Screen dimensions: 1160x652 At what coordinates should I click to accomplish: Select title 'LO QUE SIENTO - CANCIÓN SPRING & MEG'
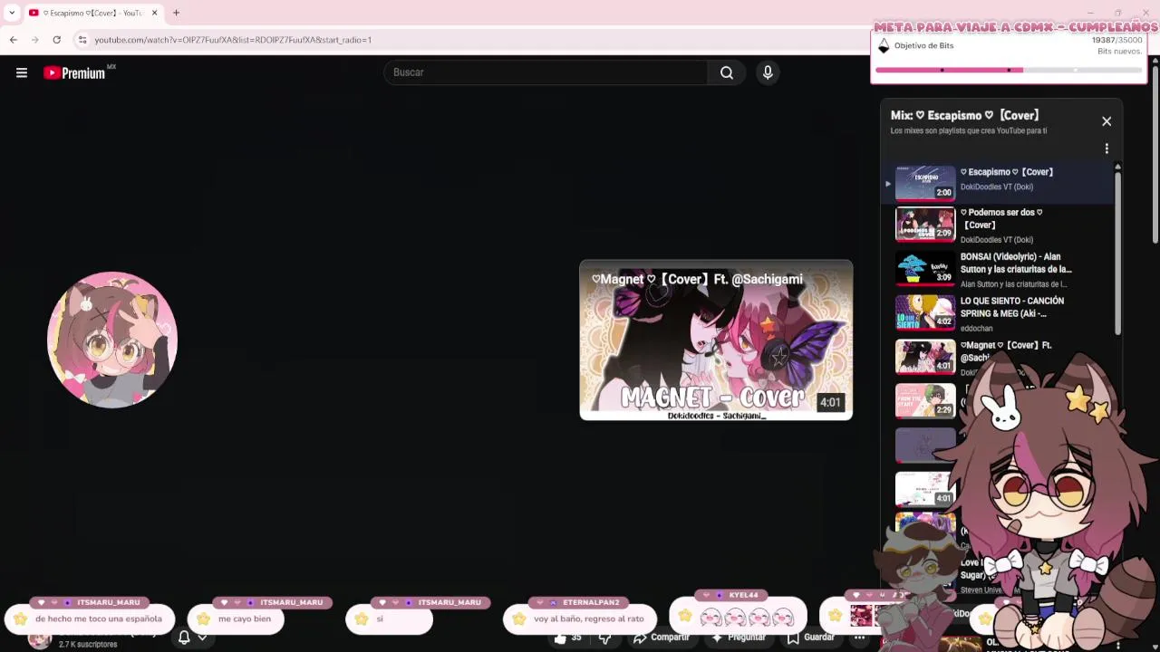[x=1012, y=307]
